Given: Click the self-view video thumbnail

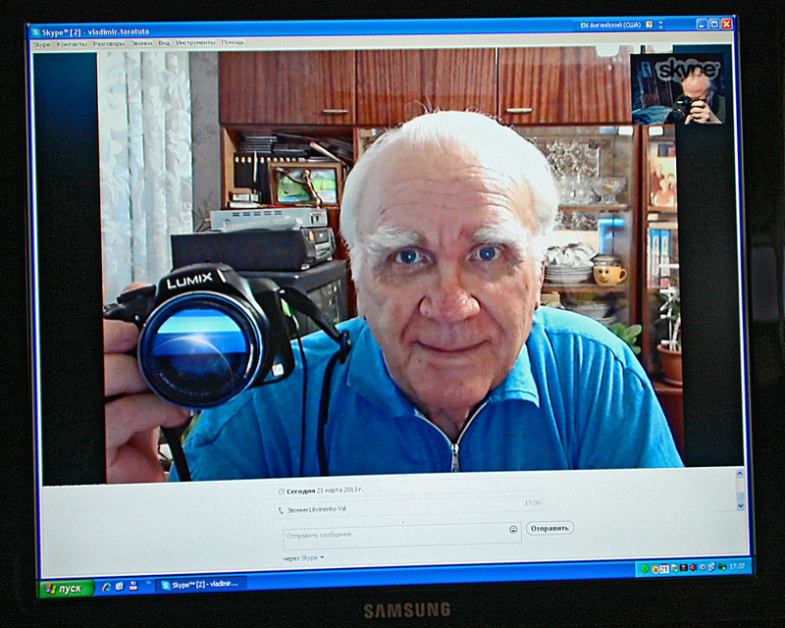Looking at the screenshot, I should click(678, 88).
